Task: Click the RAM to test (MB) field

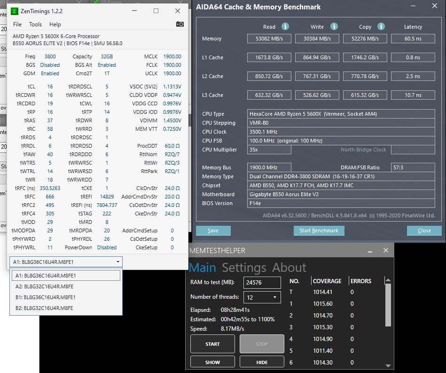Action: pos(262,283)
